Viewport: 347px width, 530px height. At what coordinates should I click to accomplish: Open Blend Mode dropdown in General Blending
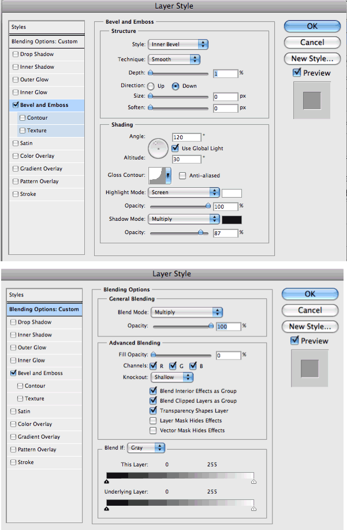187,312
